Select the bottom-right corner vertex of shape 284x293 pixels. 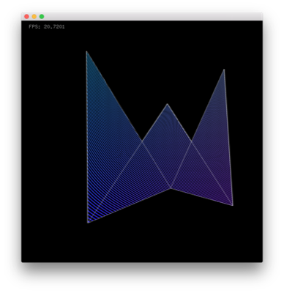pyautogui.click(x=233, y=205)
